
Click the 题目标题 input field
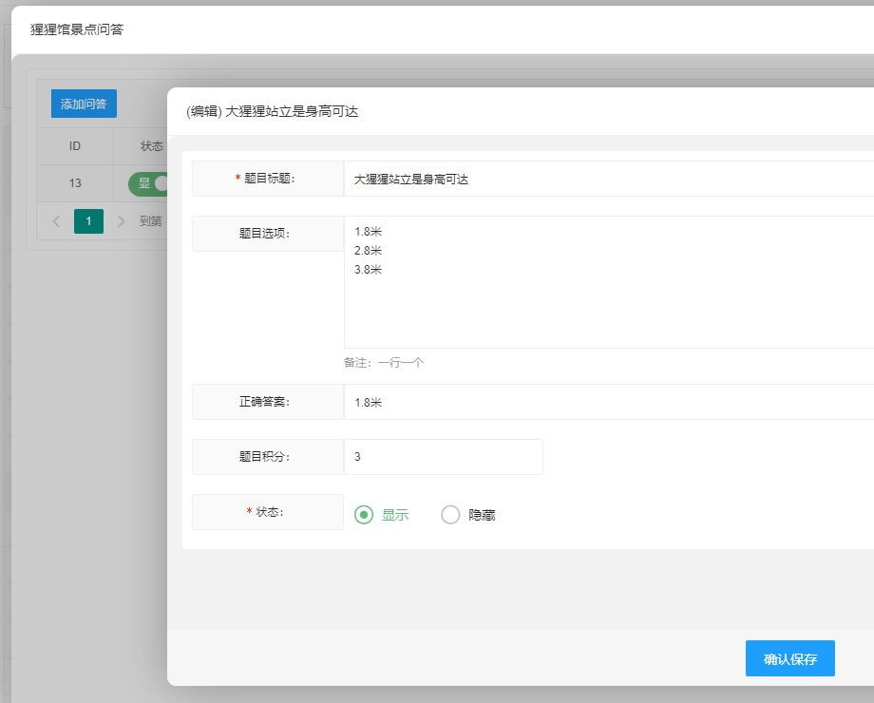609,179
